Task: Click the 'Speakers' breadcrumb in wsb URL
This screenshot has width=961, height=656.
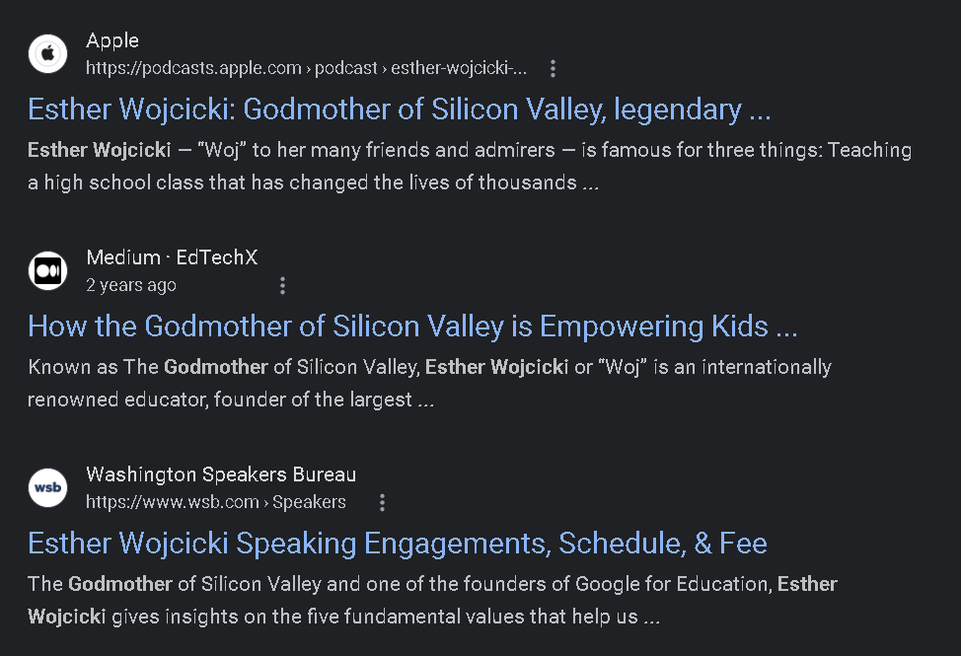Action: point(309,502)
